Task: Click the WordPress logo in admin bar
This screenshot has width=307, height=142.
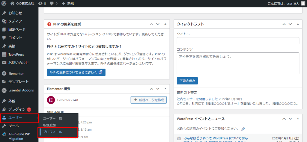Action: tap(4, 4)
